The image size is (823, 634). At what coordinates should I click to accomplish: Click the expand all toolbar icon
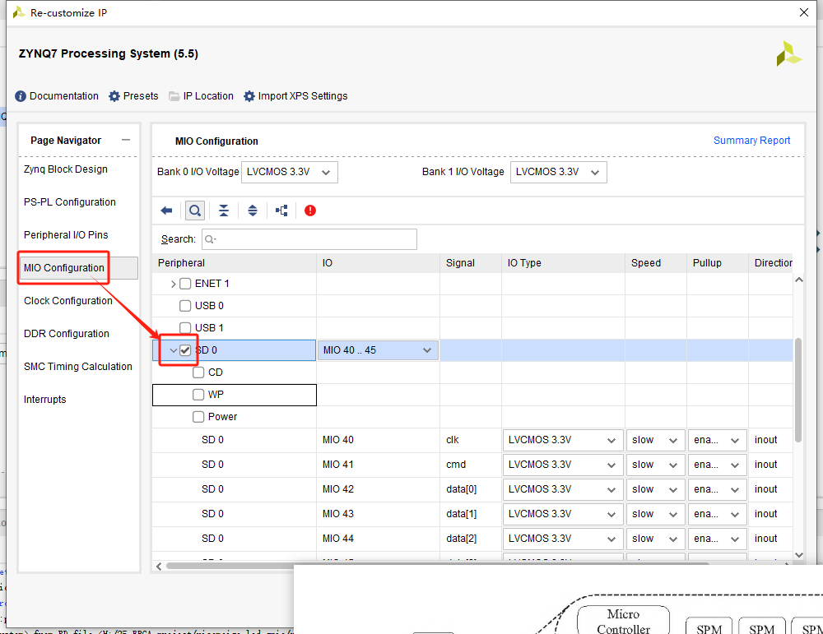point(253,211)
